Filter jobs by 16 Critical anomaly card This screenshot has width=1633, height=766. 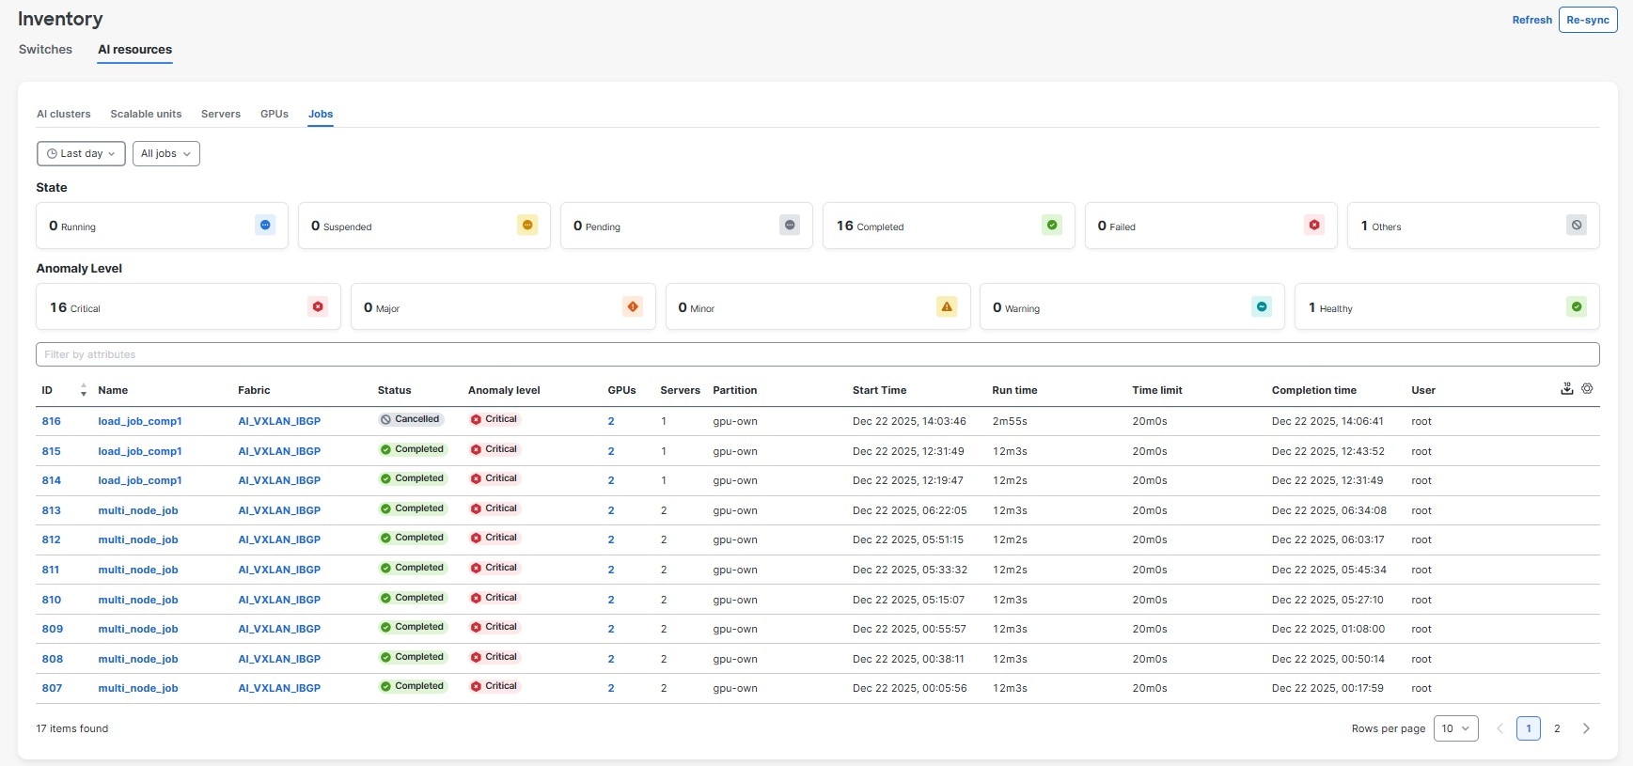pos(187,307)
